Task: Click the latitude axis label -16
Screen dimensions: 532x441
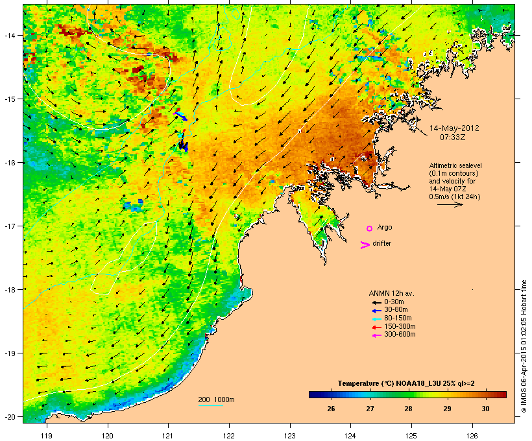Action: tap(9, 163)
